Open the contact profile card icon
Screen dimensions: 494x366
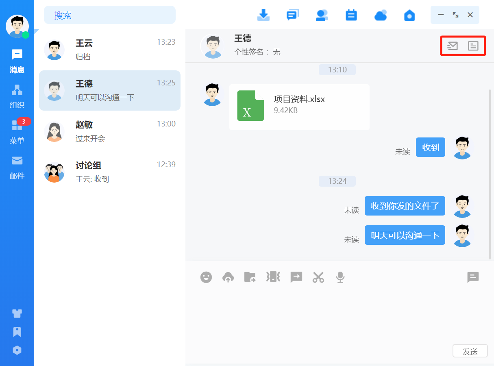click(473, 46)
